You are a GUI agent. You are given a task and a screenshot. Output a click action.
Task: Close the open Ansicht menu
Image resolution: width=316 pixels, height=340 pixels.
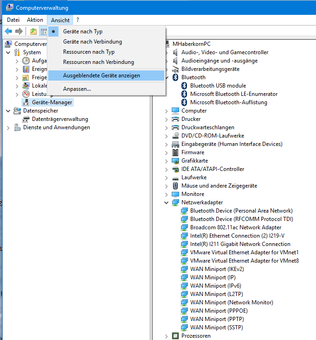coord(60,20)
